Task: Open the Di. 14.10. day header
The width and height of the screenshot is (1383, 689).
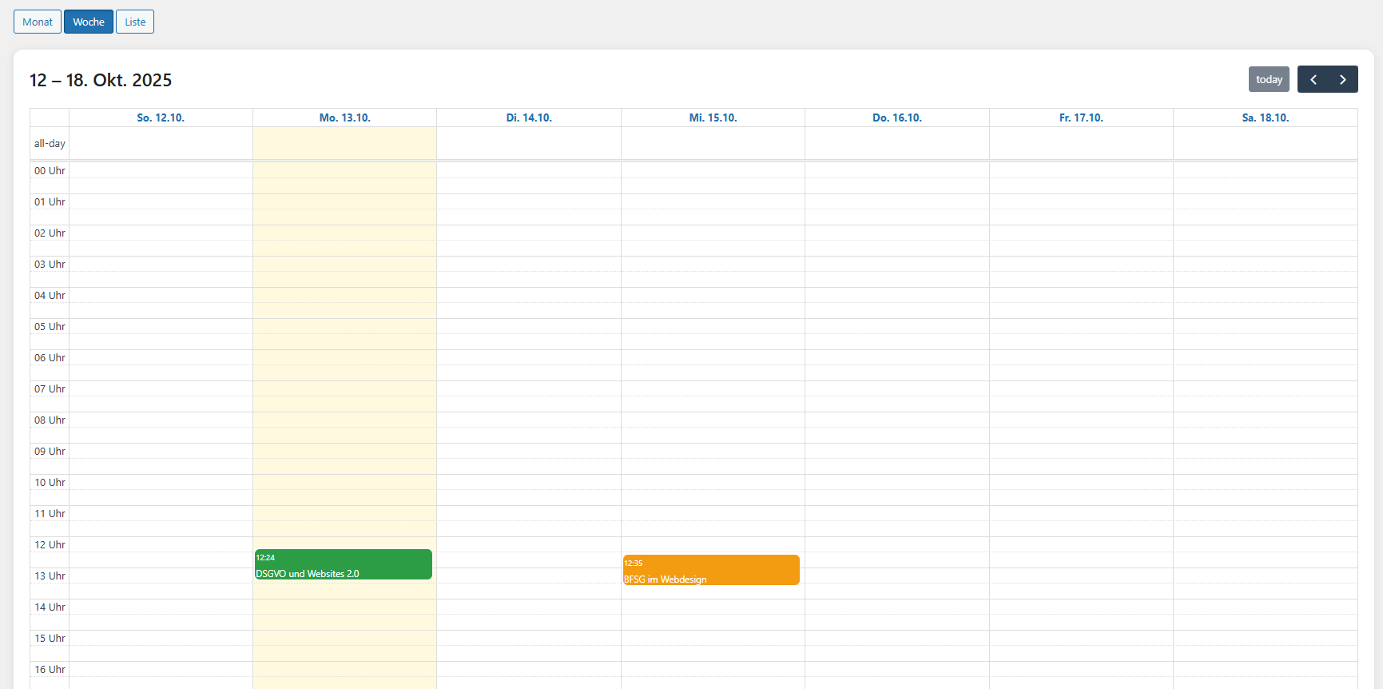Action: pos(529,117)
